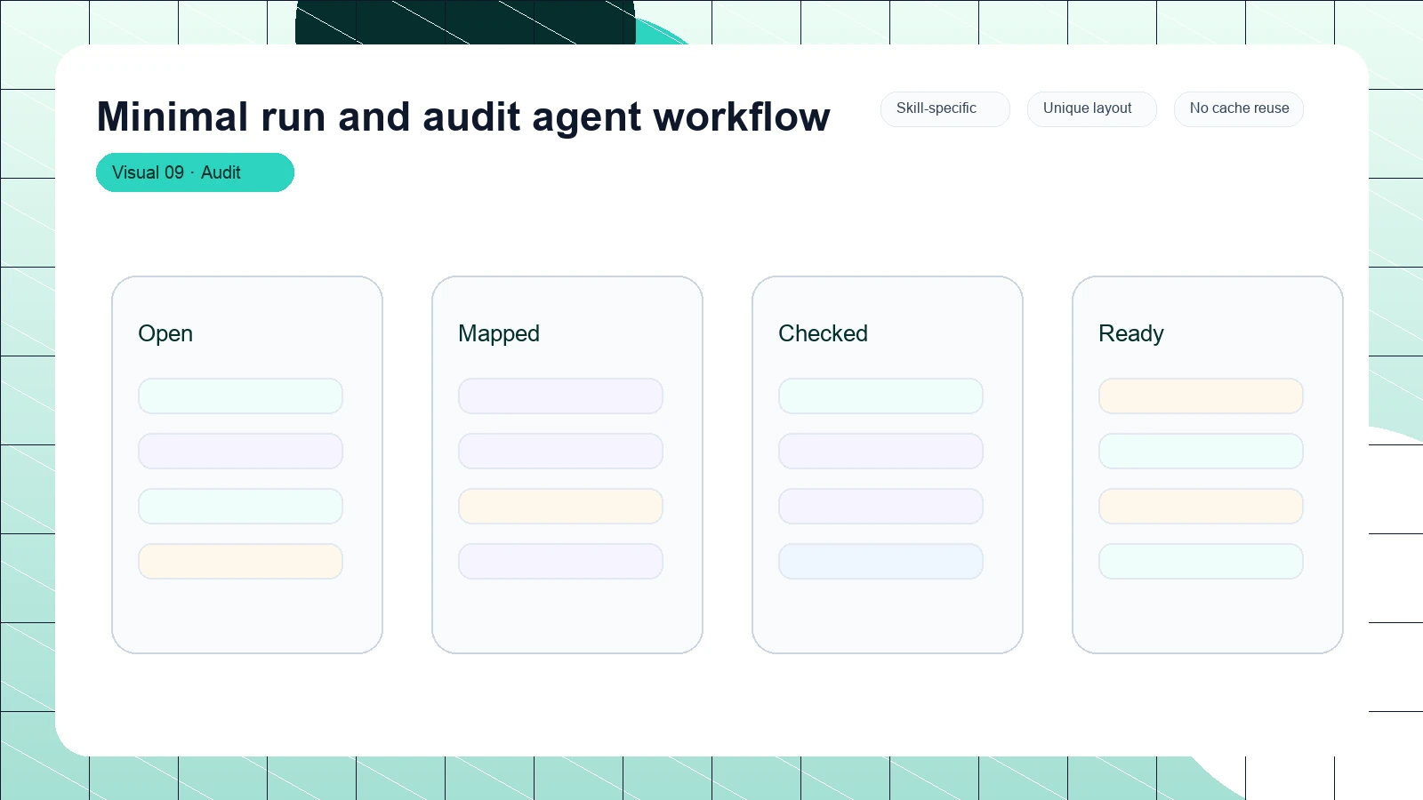Click the Ready column heading
This screenshot has width=1423, height=800.
click(1131, 333)
